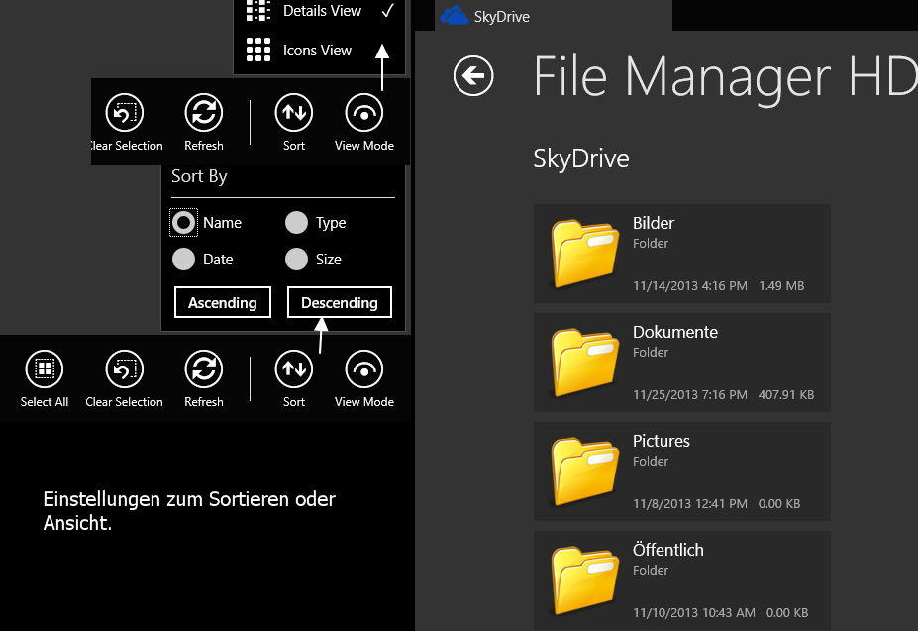Click the yellow folder icon for Öffentlich

[584, 580]
